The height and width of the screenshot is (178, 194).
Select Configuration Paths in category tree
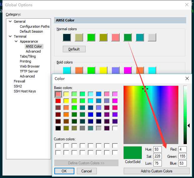34,26
